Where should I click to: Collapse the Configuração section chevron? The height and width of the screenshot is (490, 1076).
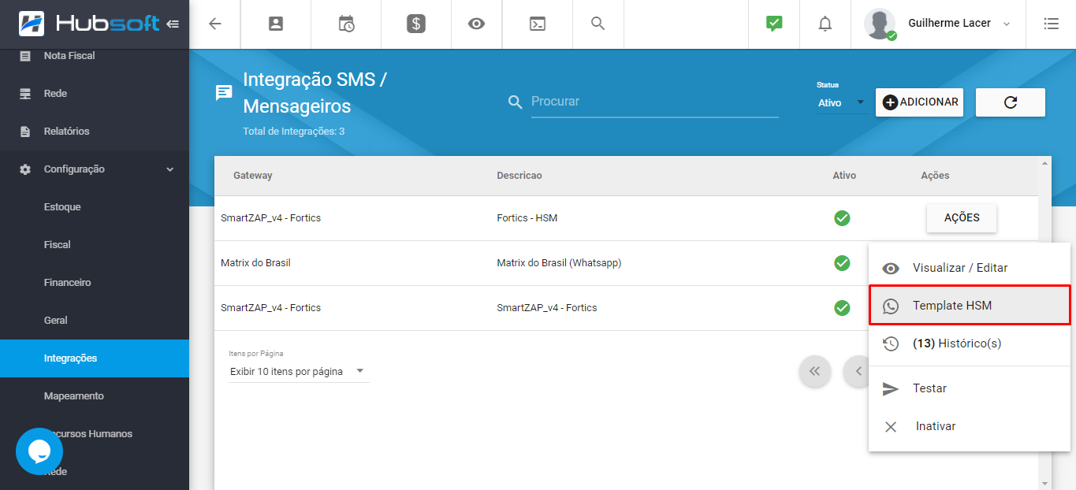pos(169,169)
